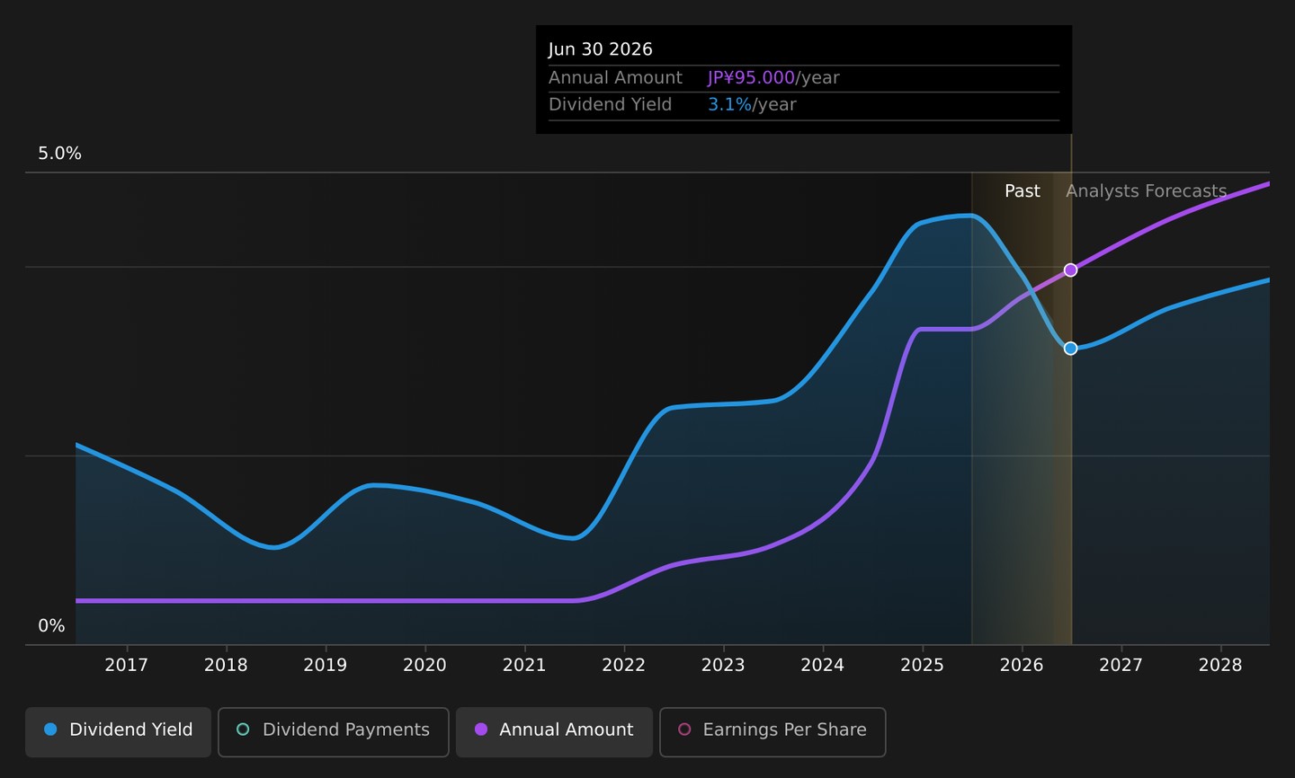This screenshot has width=1295, height=778.
Task: Toggle the Annual Amount legend series
Action: pos(554,730)
